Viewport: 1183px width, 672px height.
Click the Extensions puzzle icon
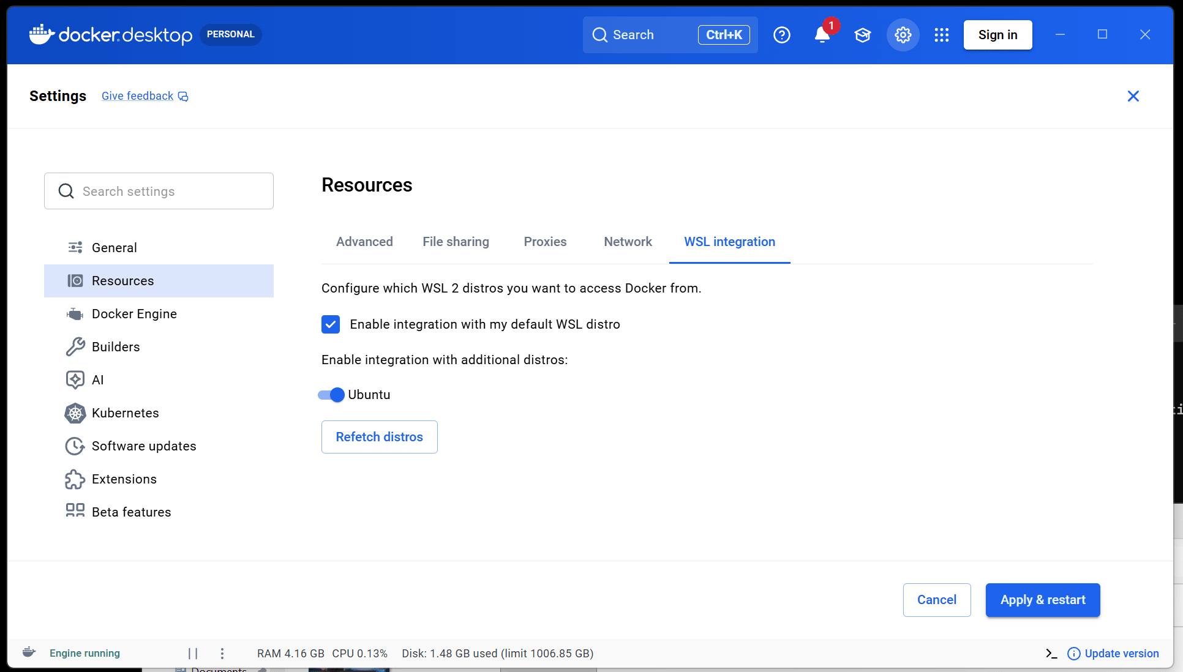click(75, 479)
